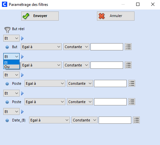Click the Envoyer button
The image size is (160, 145).
point(40,16)
